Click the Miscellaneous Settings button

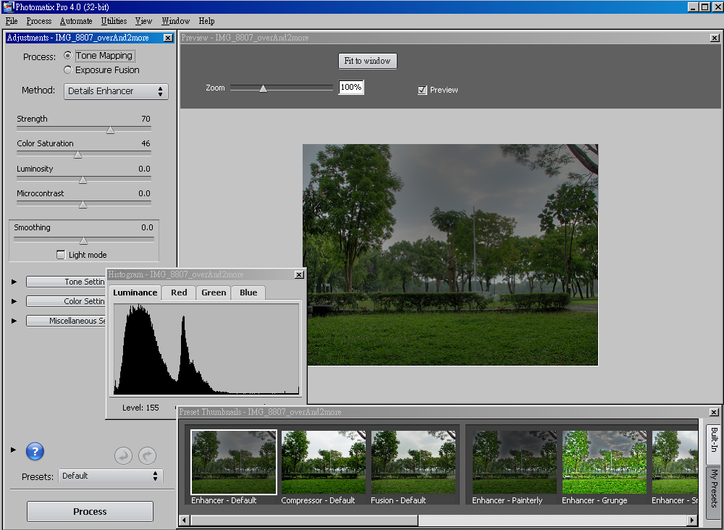pos(66,321)
